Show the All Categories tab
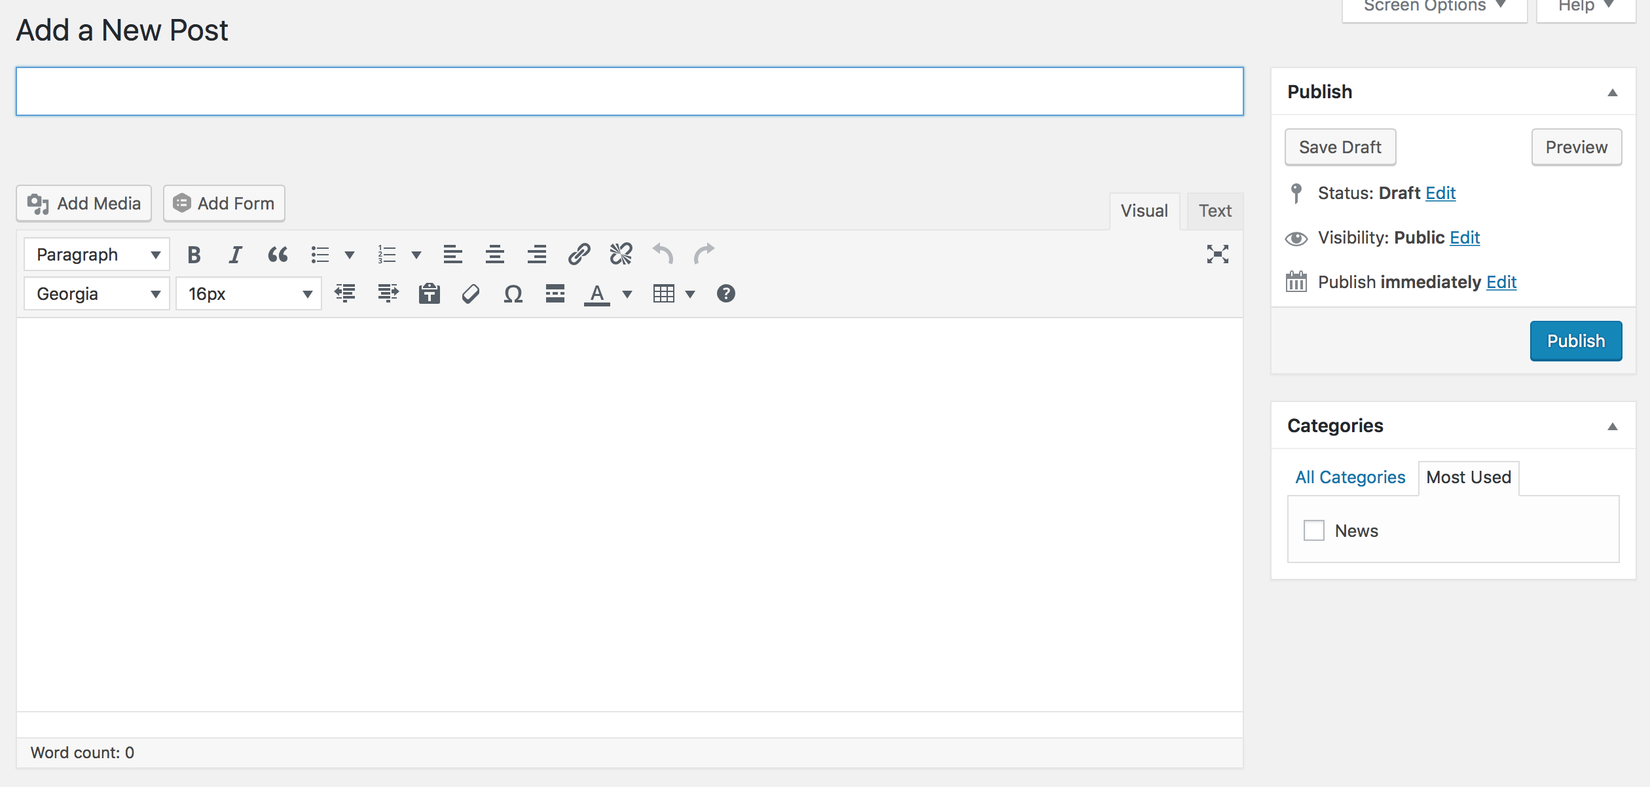The image size is (1650, 787). tap(1350, 477)
